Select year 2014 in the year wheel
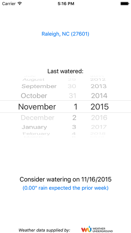The image size is (131, 233). coord(99,96)
